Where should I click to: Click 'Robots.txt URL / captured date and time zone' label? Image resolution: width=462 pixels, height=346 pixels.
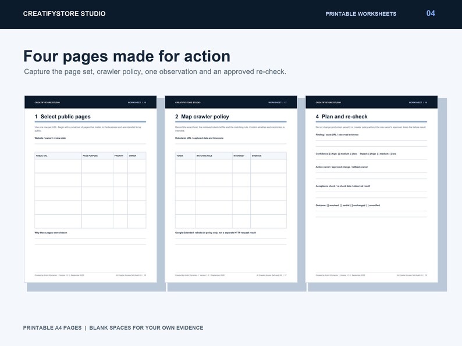(x=199, y=138)
